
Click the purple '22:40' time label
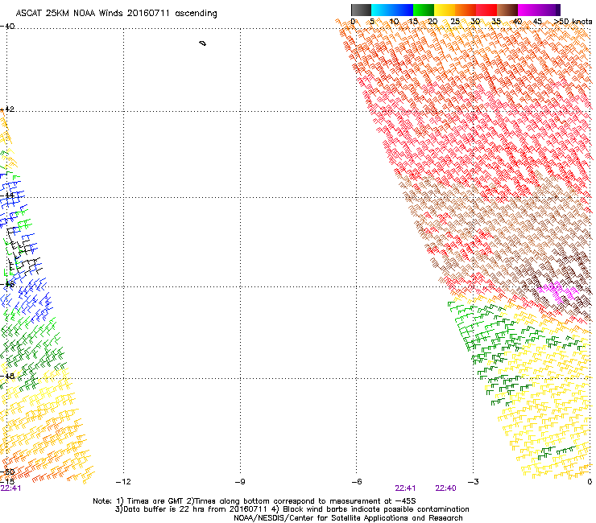click(445, 488)
